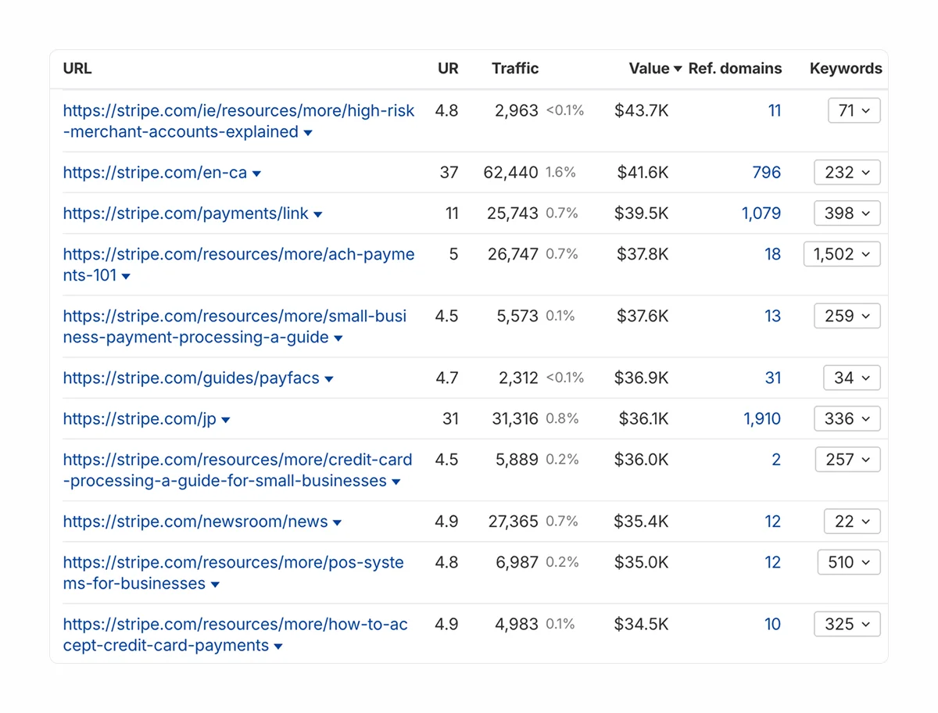
Task: Open caret menu next to stripe.com/jp
Action: coord(226,421)
